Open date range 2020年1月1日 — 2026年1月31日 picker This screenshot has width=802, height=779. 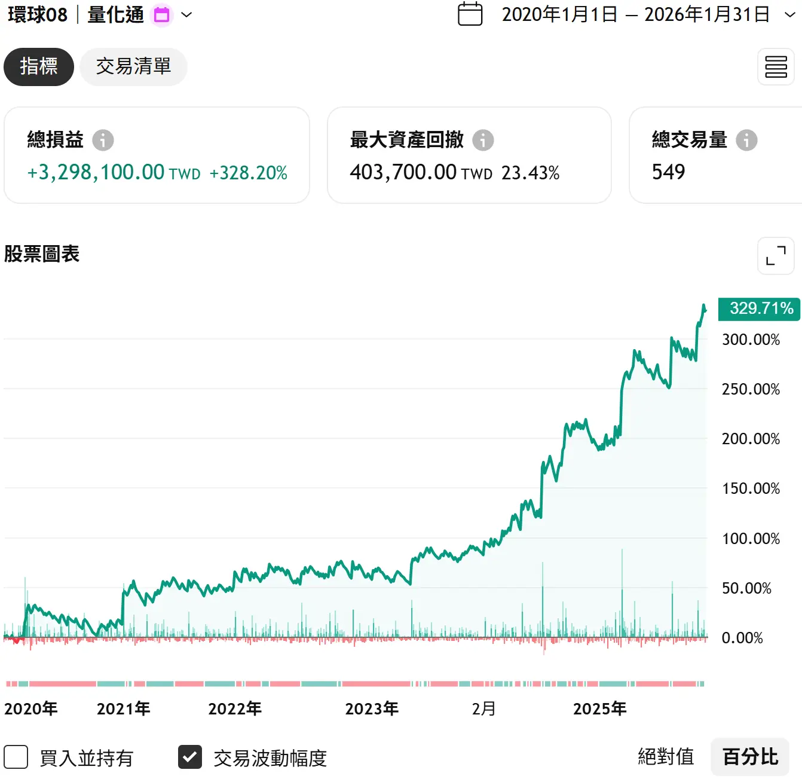tap(635, 14)
